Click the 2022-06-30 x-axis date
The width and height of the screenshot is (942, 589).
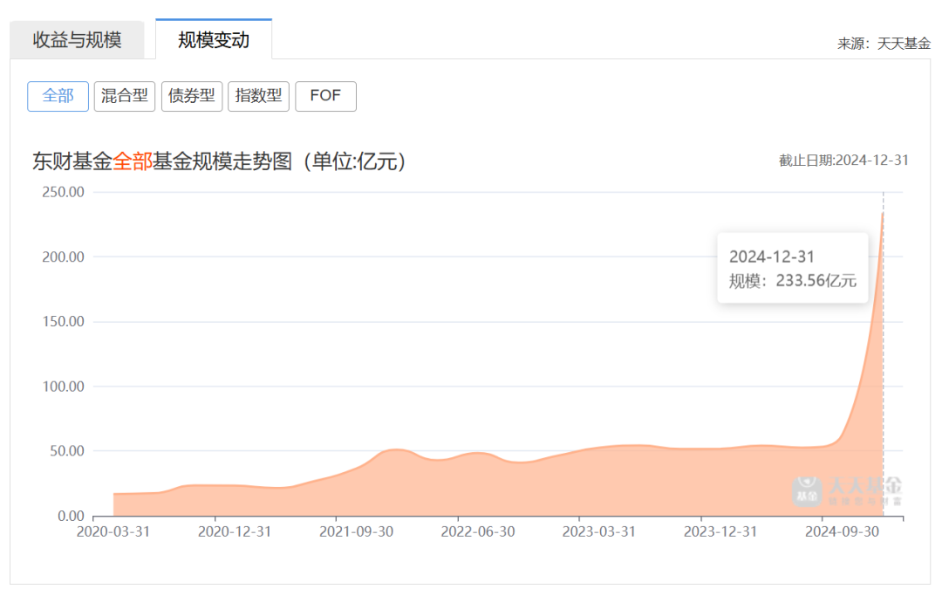[x=478, y=532]
